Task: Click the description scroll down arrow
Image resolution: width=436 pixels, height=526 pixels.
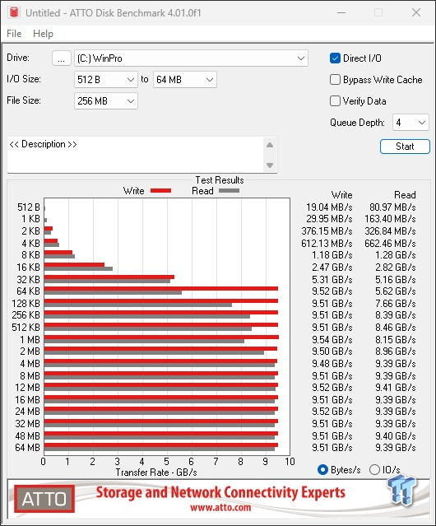Action: click(x=270, y=165)
